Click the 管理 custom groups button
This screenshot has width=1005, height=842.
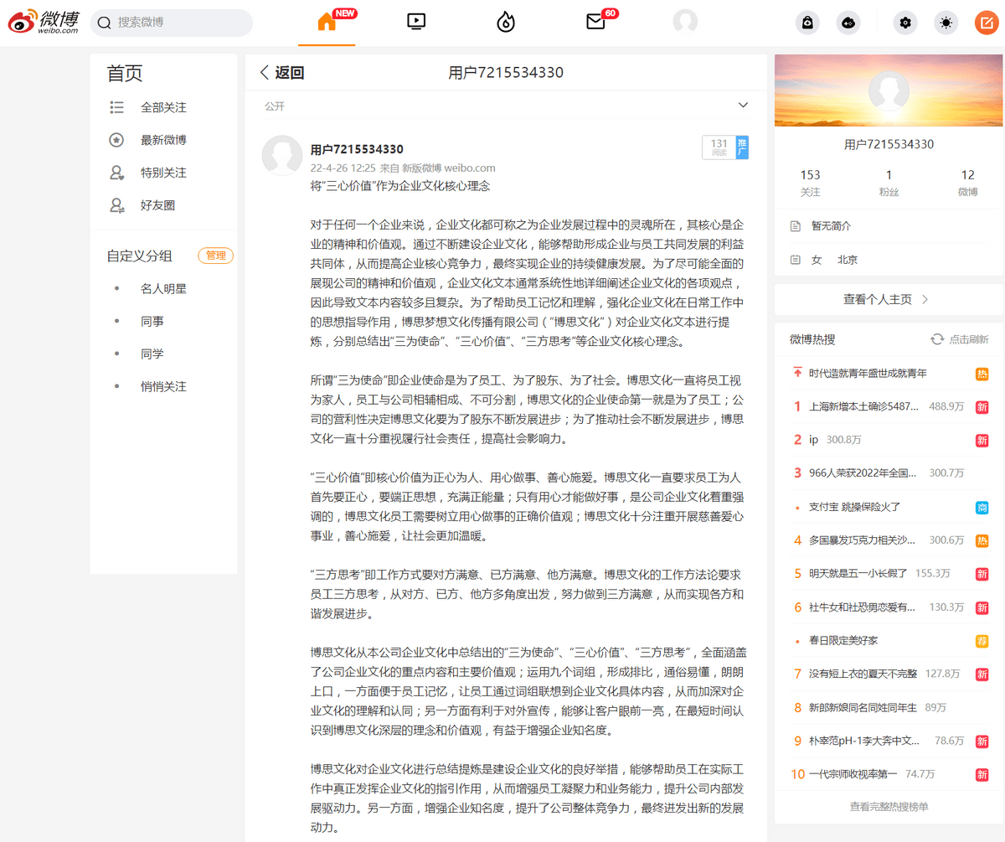coord(215,256)
